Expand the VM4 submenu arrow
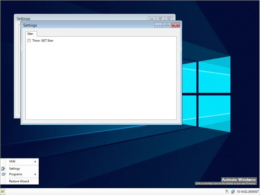This screenshot has width=260, height=195. [x=35, y=161]
